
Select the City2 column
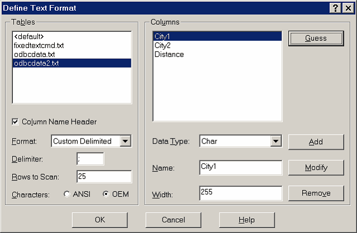(163, 45)
